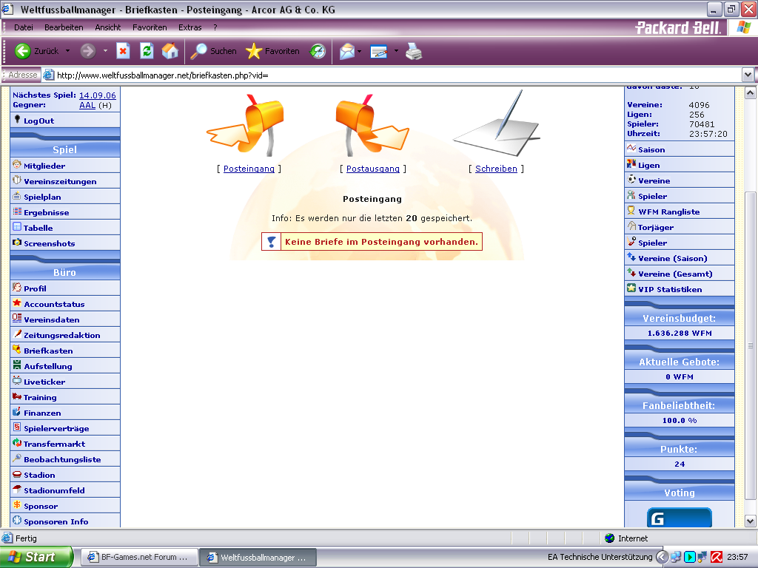
Task: Open the Schreiben link
Action: tap(496, 169)
